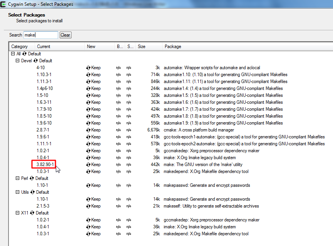Click the cycle icon for Perl category

pyautogui.click(x=32, y=178)
